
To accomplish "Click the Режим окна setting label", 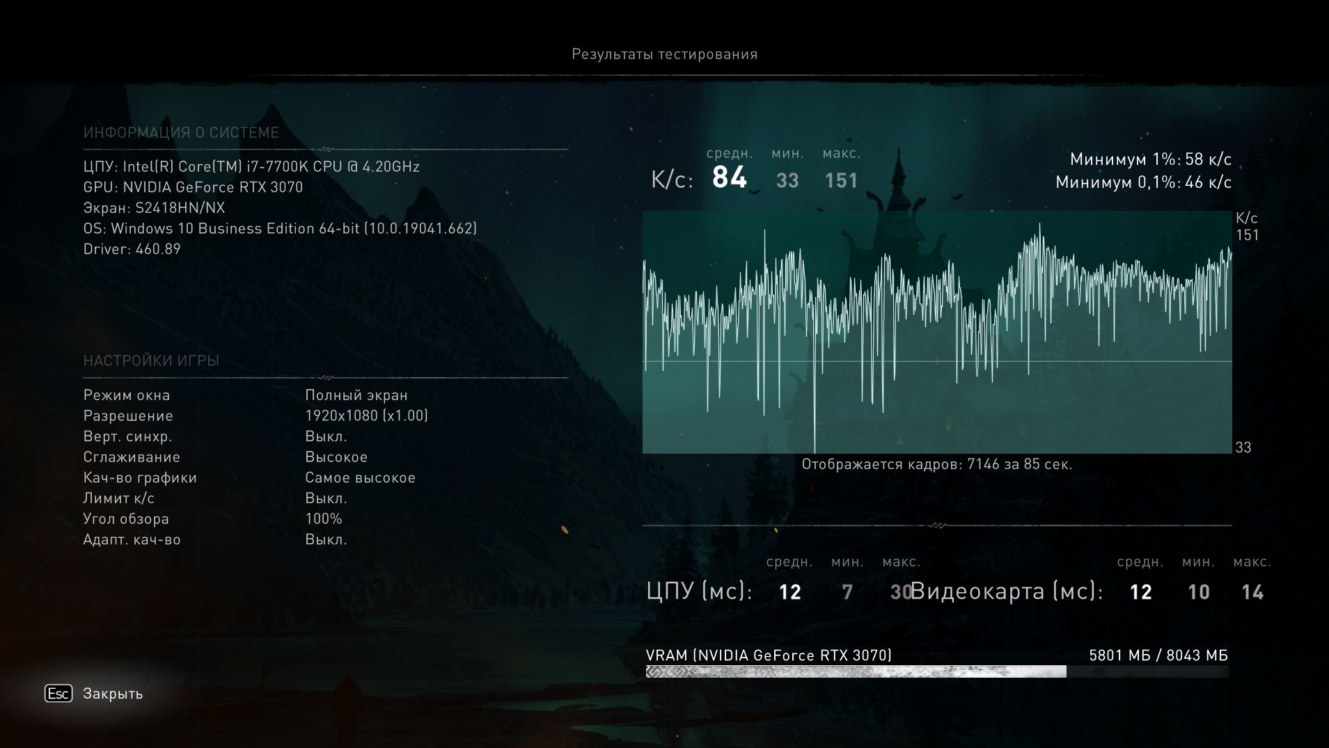I will click(x=127, y=395).
